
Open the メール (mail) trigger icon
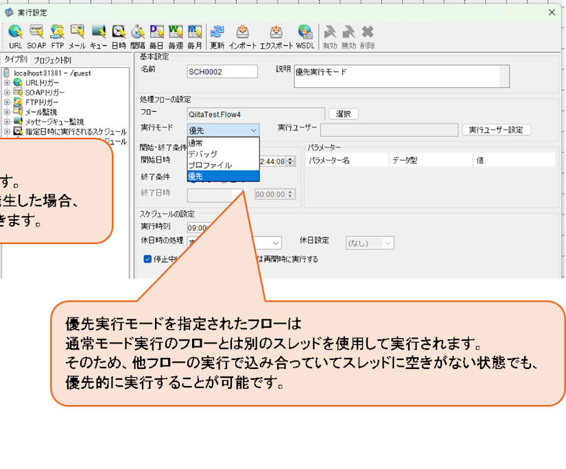point(75,31)
